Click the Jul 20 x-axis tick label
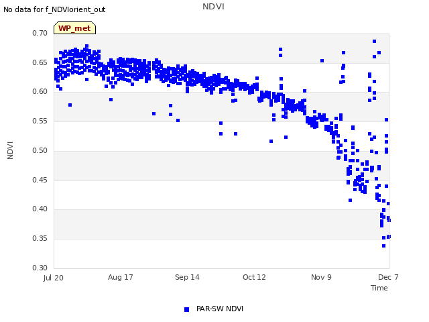The width and height of the screenshot is (429, 322). click(54, 278)
